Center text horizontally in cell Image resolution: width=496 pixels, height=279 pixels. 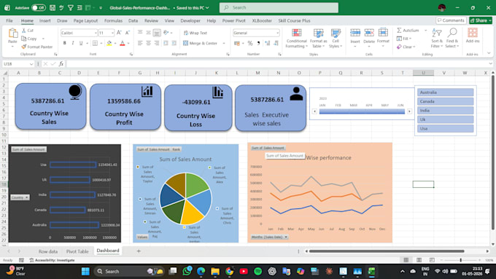pos(148,43)
